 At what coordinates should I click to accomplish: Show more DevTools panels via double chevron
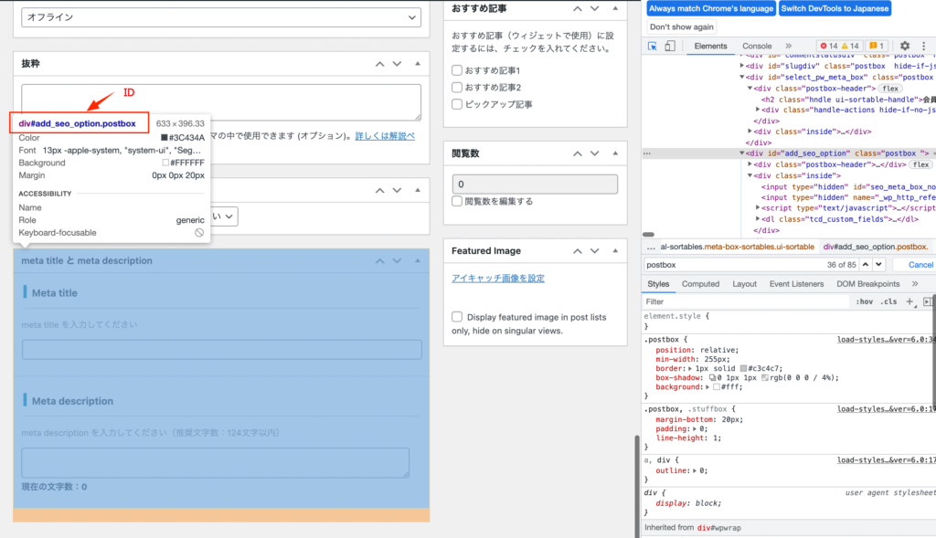(x=789, y=46)
